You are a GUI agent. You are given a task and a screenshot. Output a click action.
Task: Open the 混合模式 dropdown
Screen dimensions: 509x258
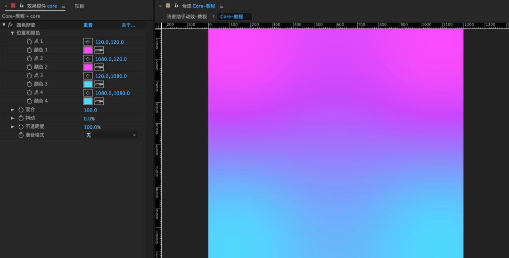point(111,135)
